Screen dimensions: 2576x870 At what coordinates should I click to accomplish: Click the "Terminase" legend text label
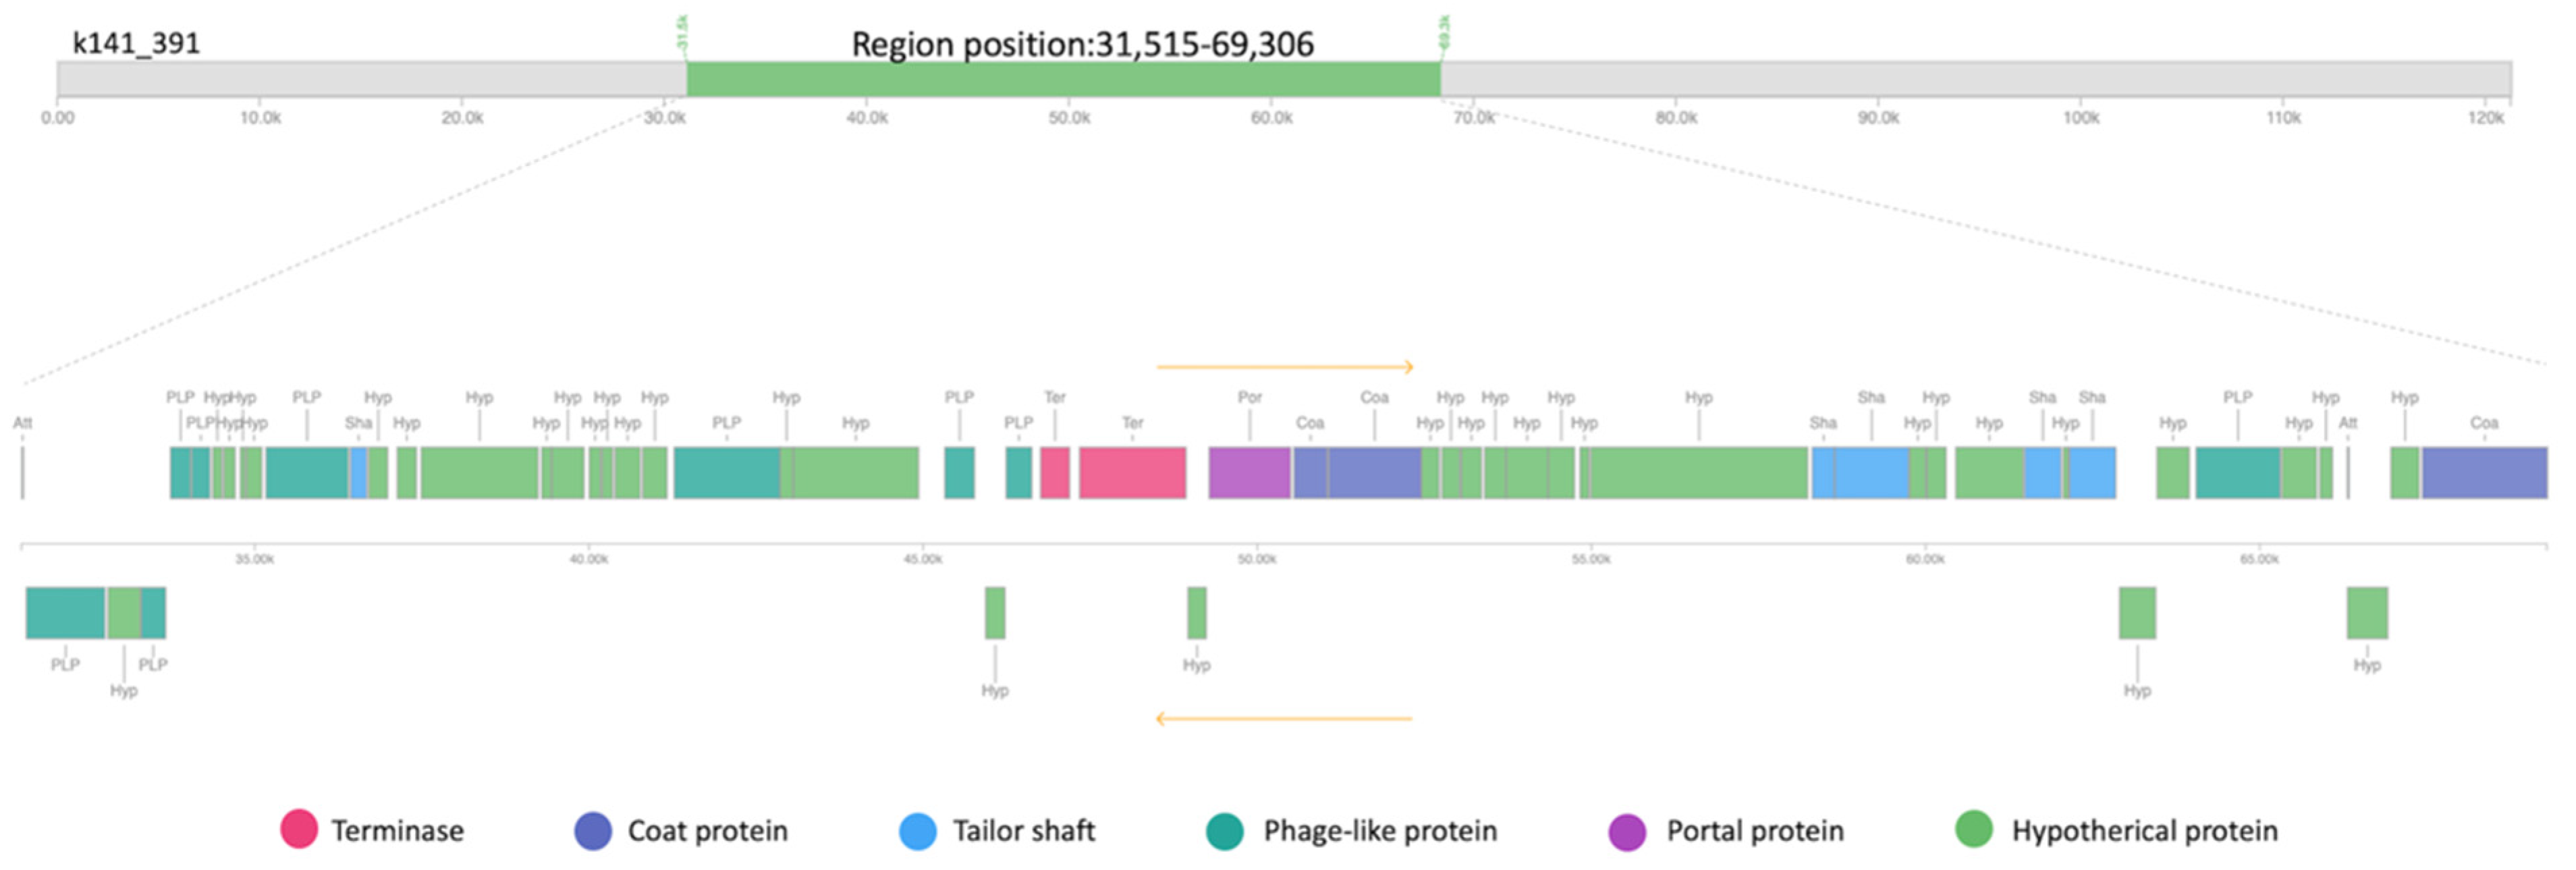point(397,831)
